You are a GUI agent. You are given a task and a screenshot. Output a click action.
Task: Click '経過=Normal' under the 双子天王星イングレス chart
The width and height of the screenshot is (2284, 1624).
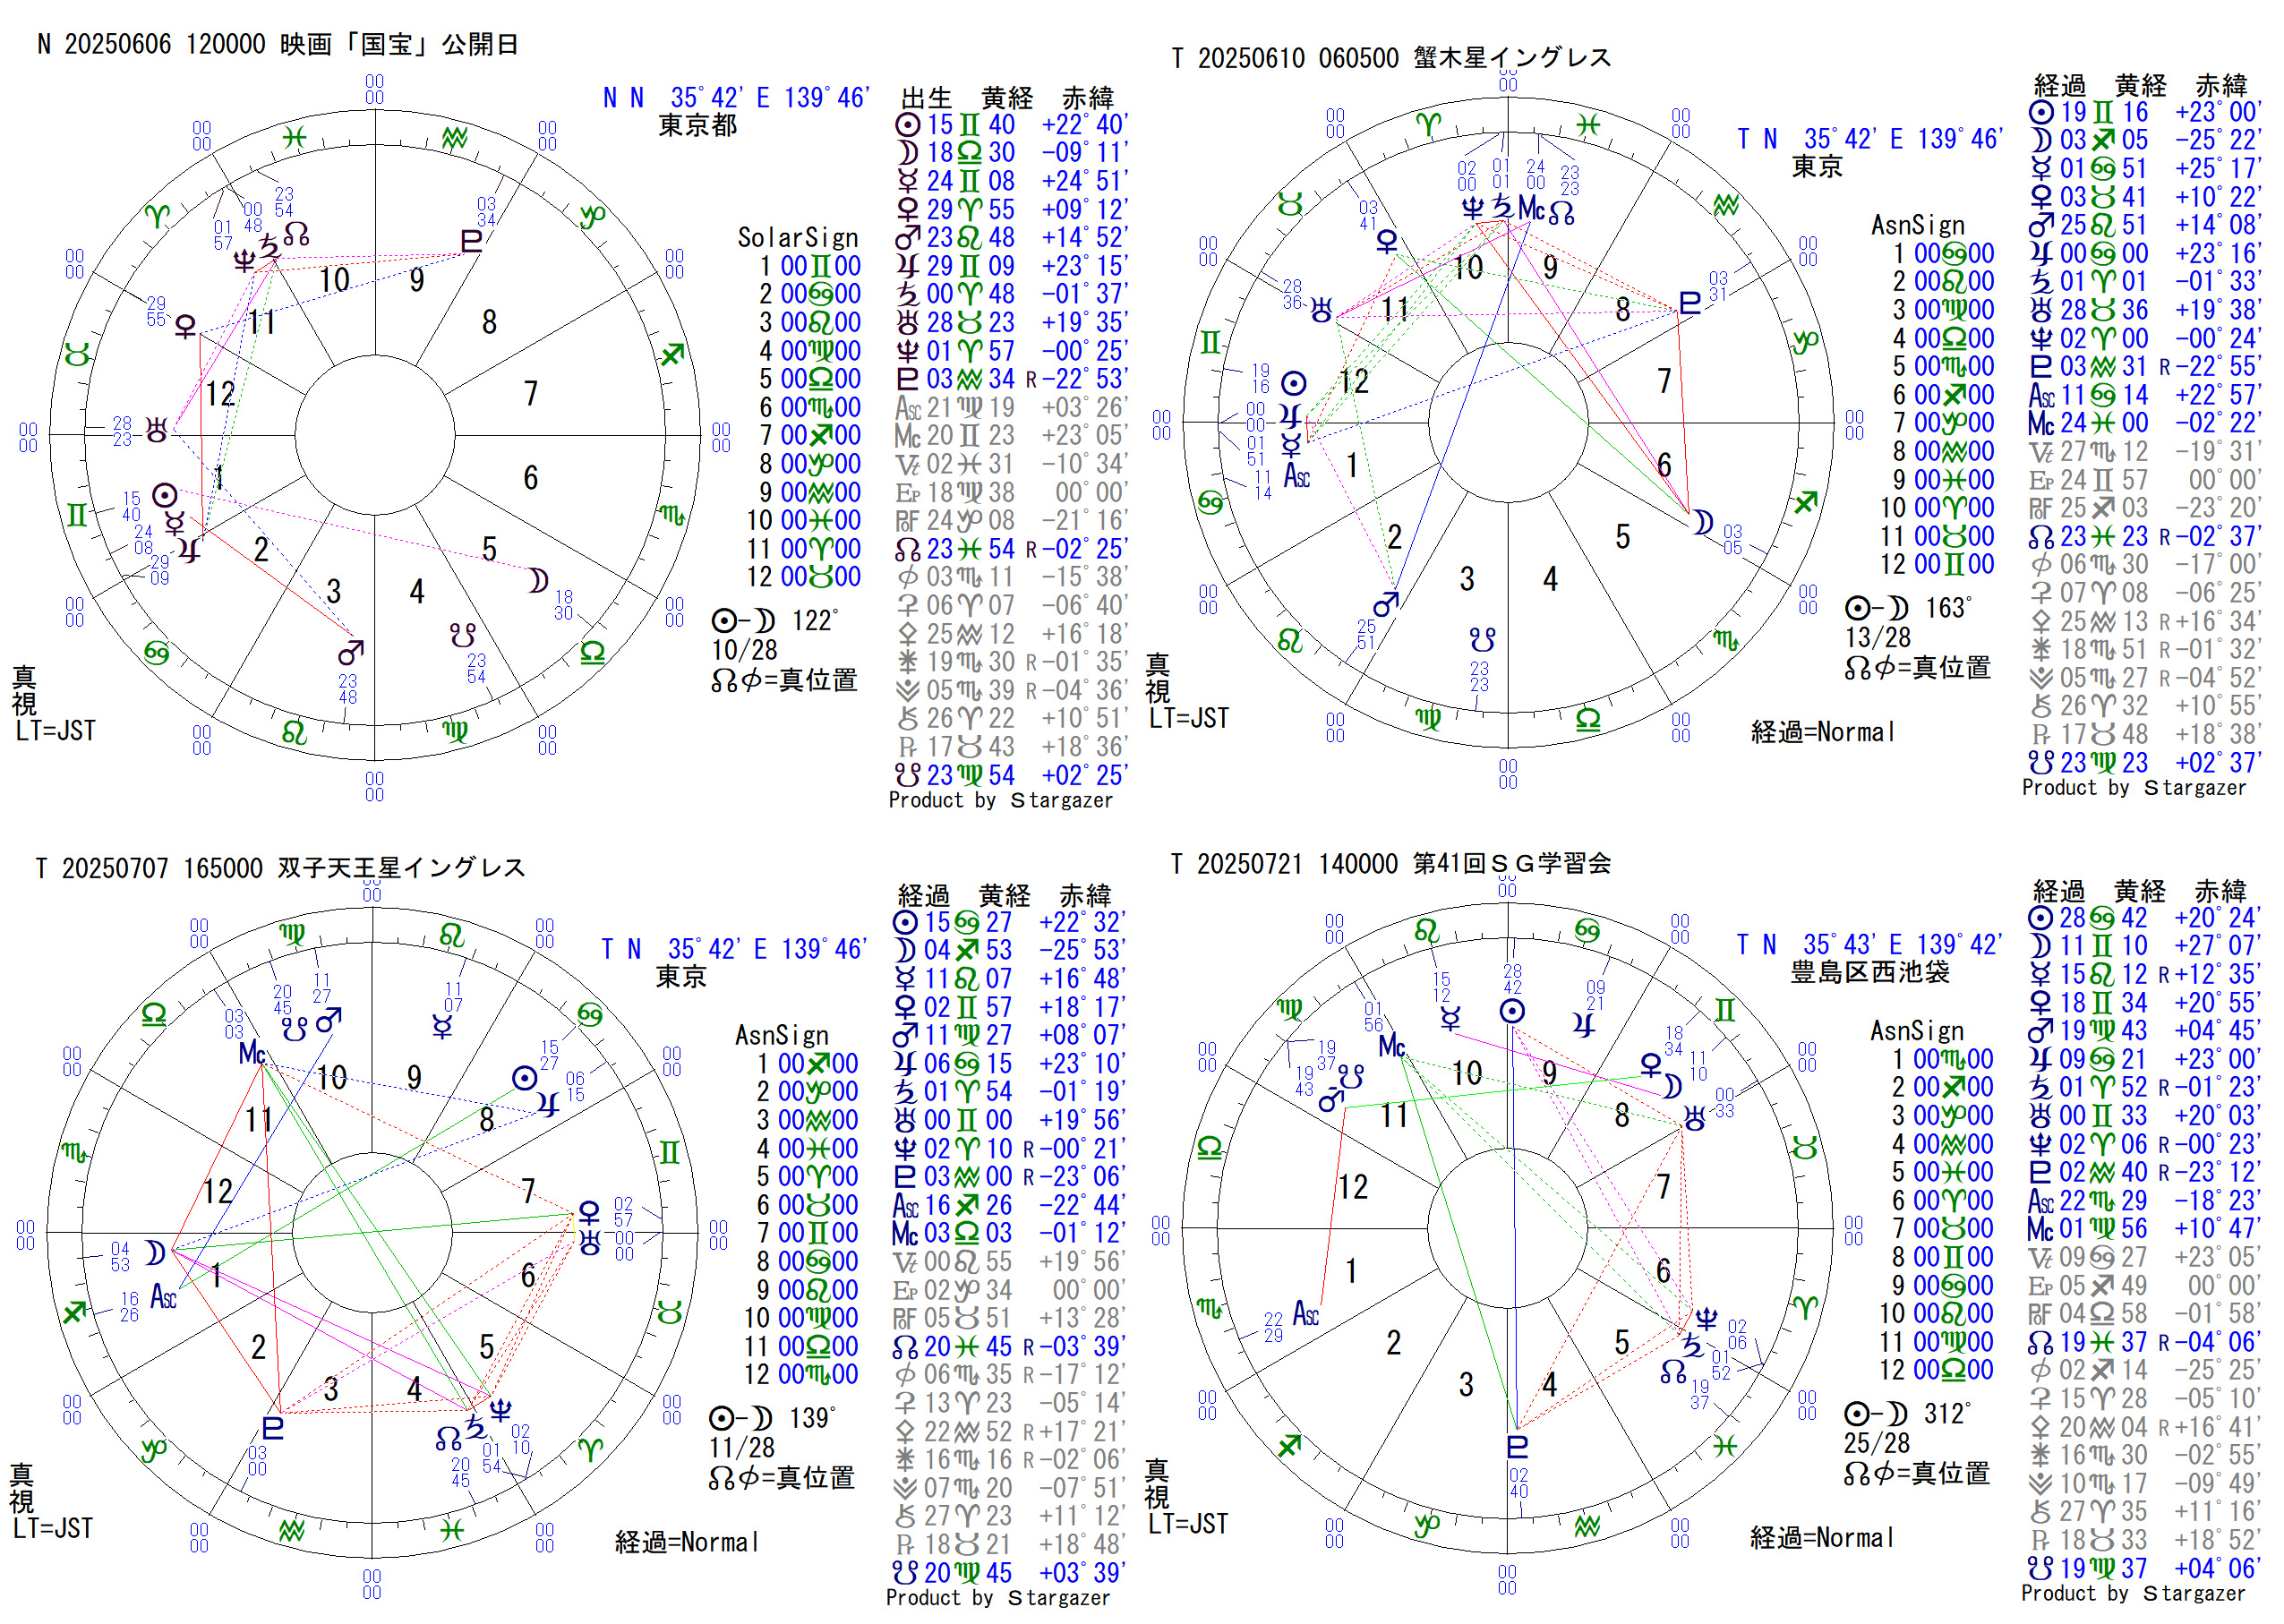[686, 1542]
